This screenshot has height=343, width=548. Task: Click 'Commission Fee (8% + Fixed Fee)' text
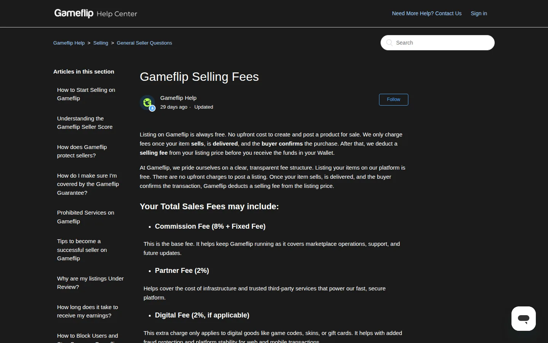(x=210, y=226)
